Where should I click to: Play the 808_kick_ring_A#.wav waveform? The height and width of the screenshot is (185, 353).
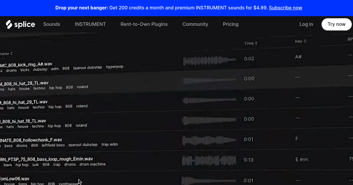(x=210, y=61)
